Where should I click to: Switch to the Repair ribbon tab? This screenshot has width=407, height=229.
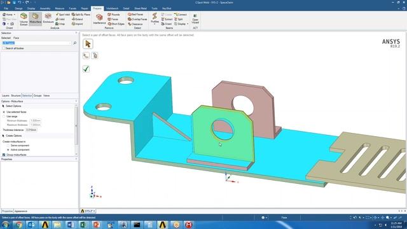pyautogui.click(x=85, y=8)
